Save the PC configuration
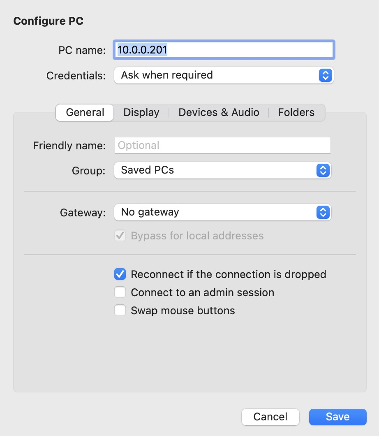Viewport: 379px width, 436px height. pos(337,417)
